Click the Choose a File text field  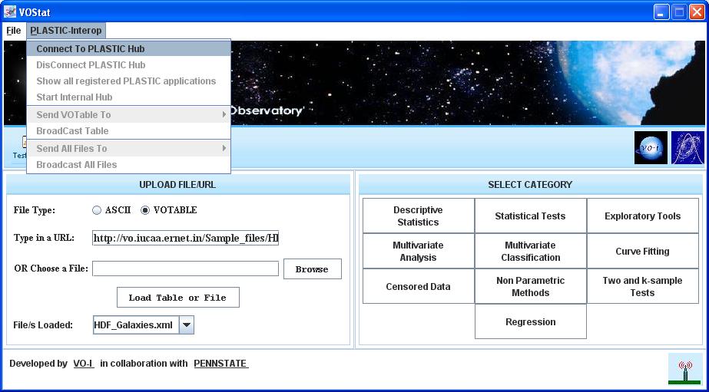click(x=185, y=268)
